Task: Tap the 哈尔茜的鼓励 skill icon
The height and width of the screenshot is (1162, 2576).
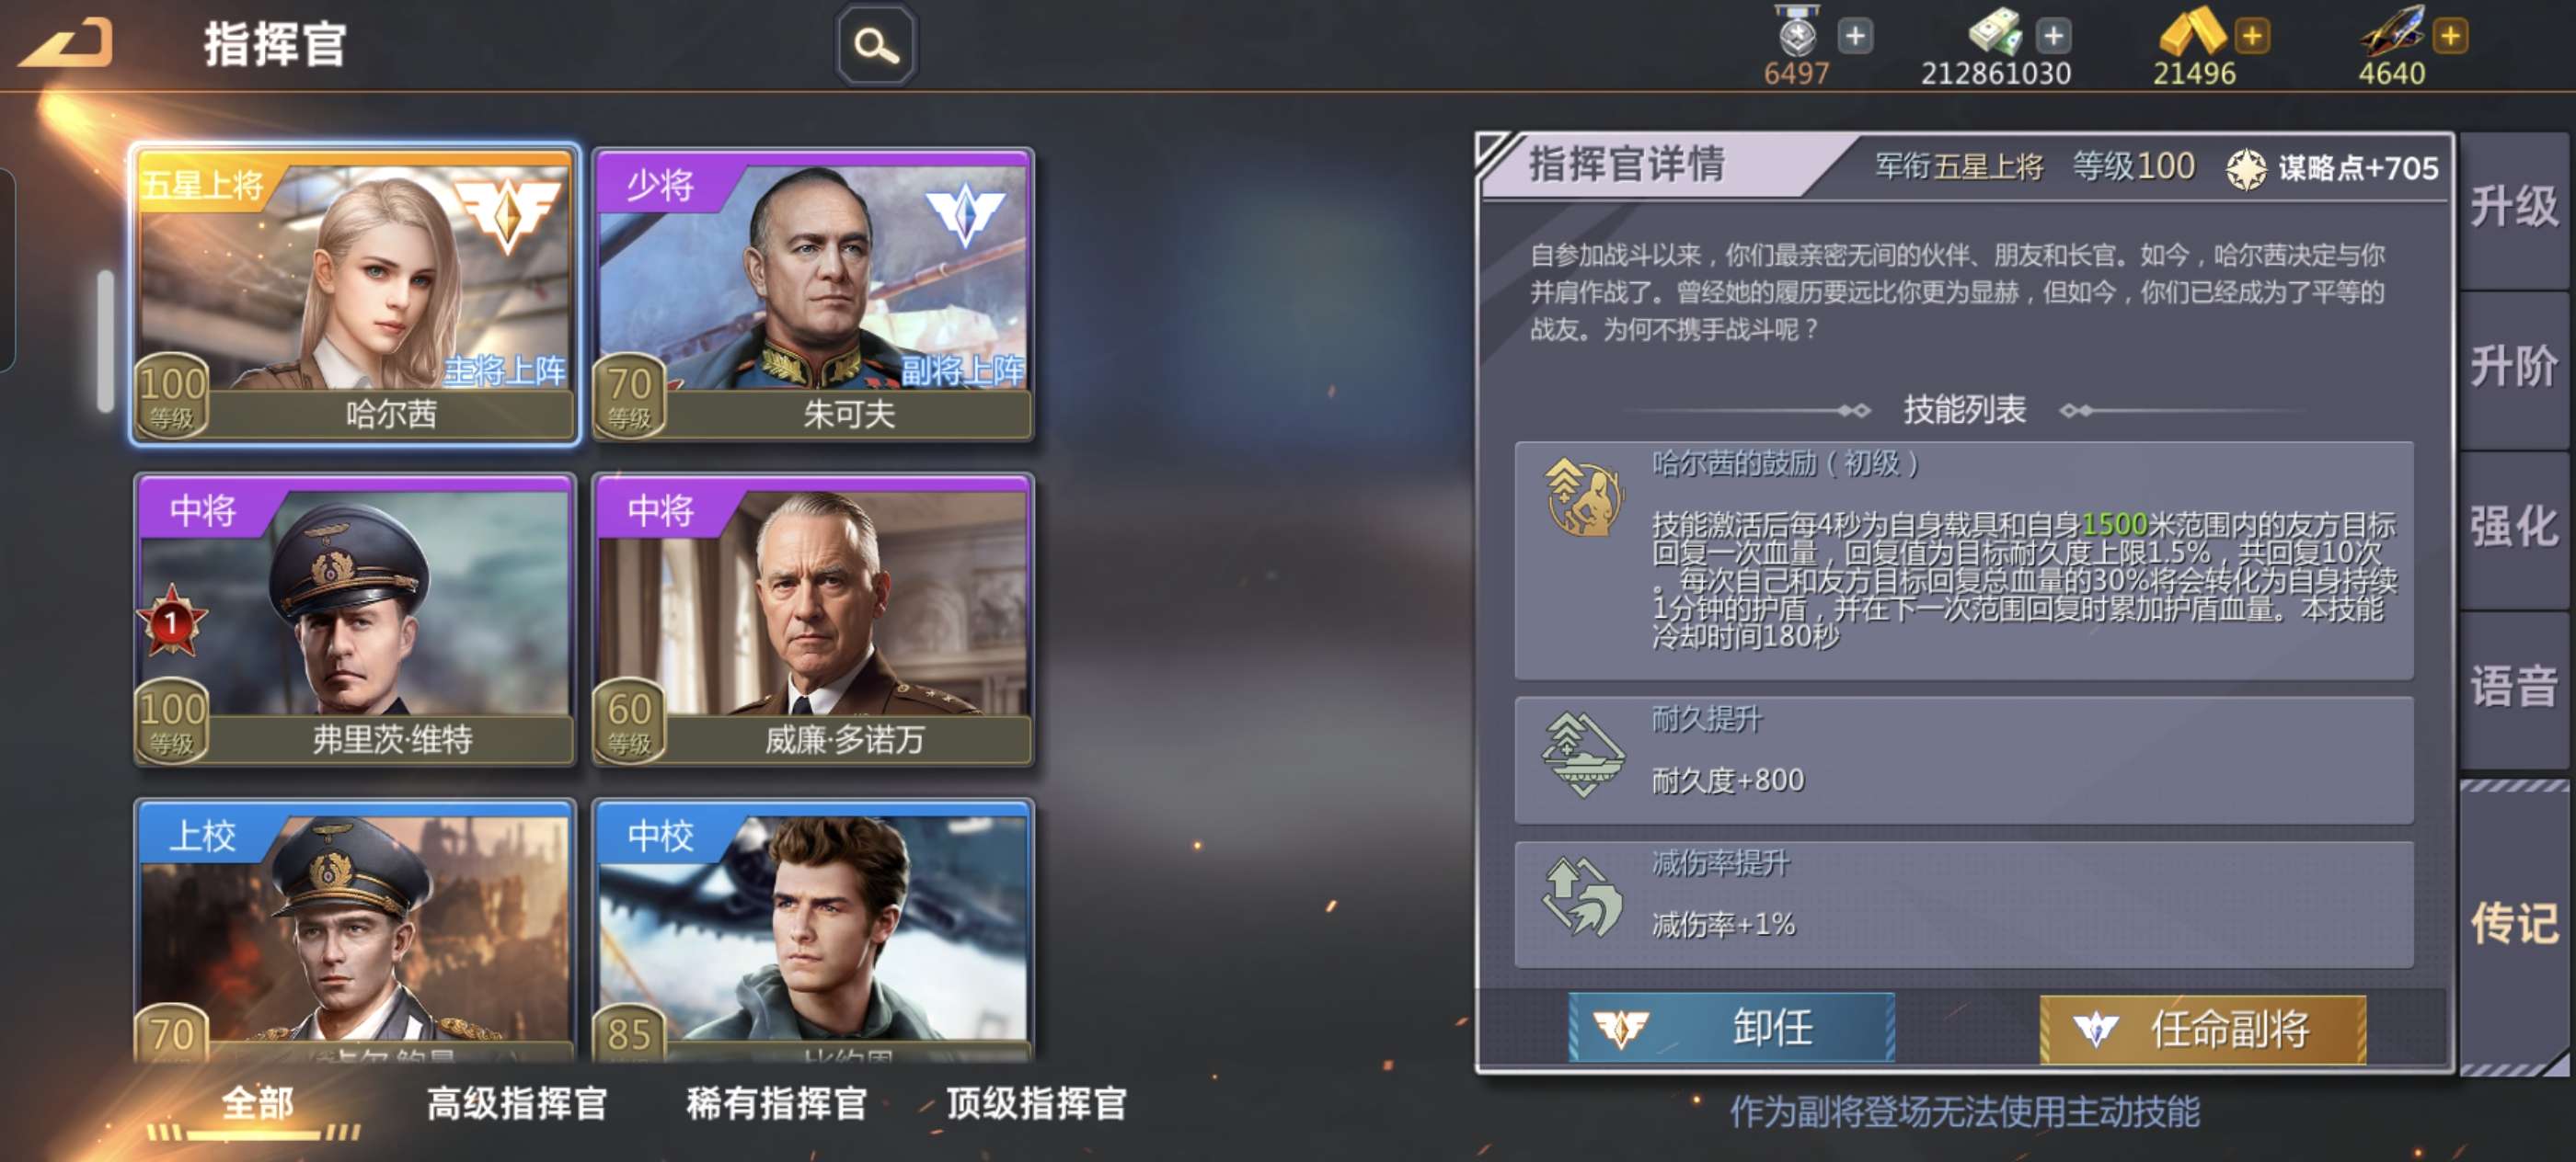Action: (1583, 496)
